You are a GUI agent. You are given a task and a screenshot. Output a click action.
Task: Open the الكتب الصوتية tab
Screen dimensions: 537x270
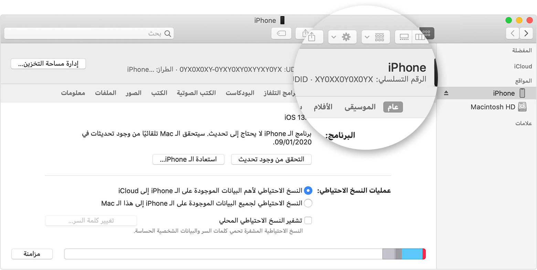[196, 93]
